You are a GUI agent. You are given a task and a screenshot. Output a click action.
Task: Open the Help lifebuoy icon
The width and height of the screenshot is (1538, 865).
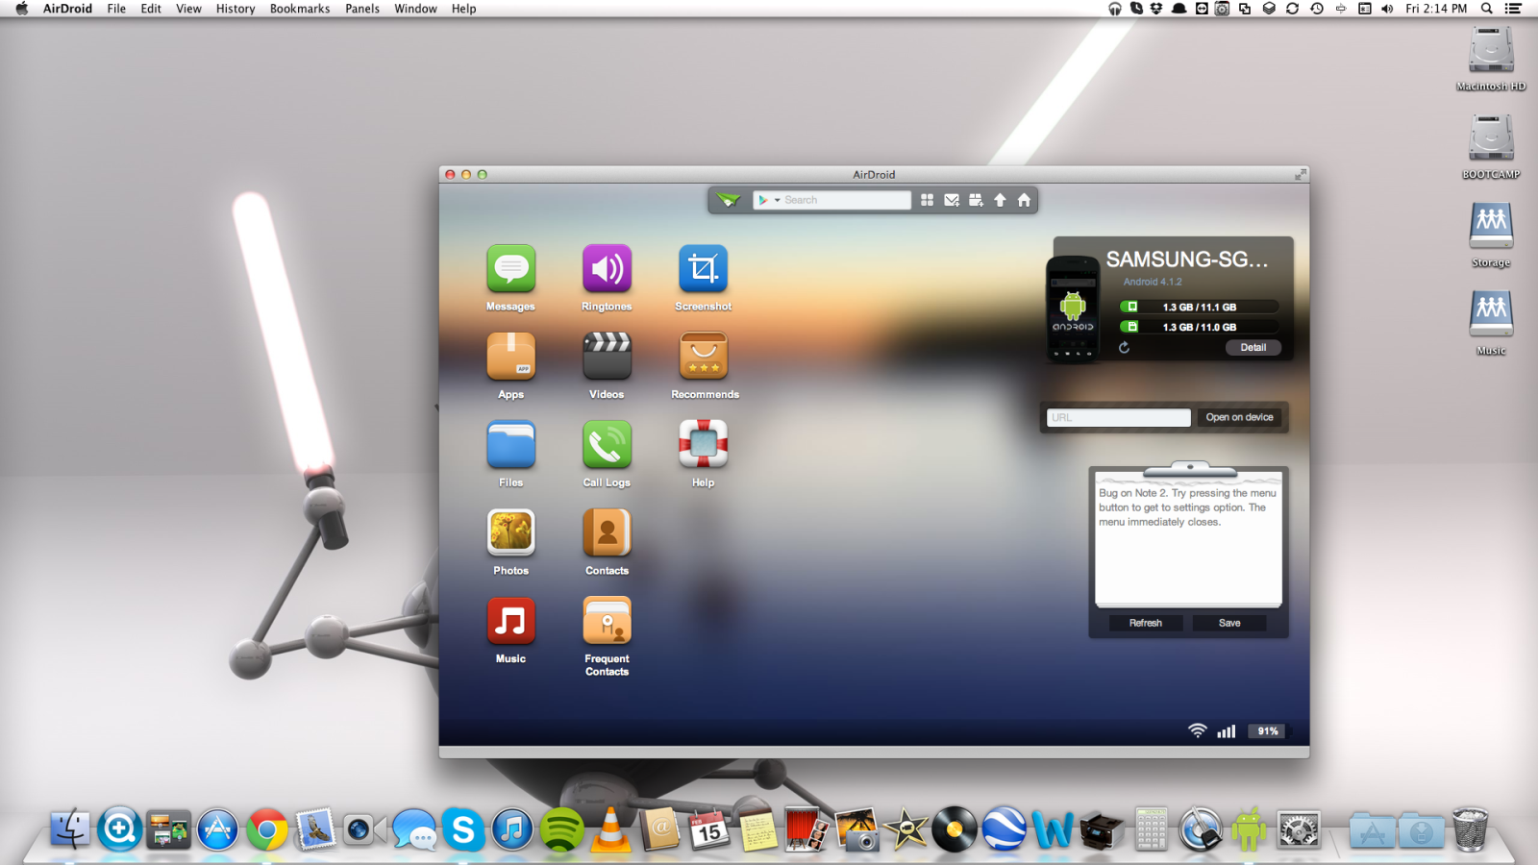(x=703, y=444)
